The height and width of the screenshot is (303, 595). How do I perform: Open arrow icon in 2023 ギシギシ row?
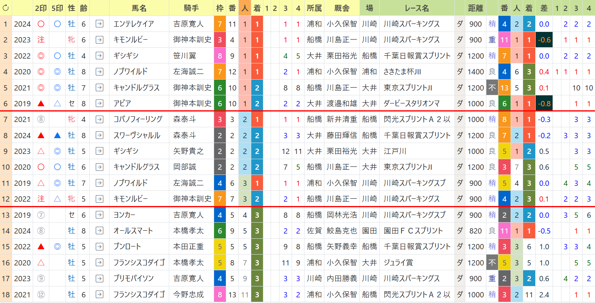pos(99,151)
